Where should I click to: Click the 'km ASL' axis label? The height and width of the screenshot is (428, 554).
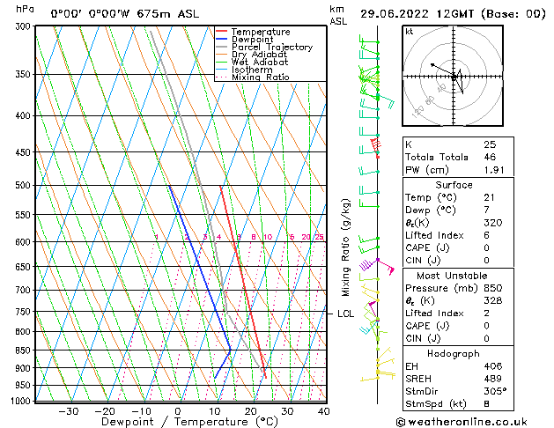tap(338, 15)
